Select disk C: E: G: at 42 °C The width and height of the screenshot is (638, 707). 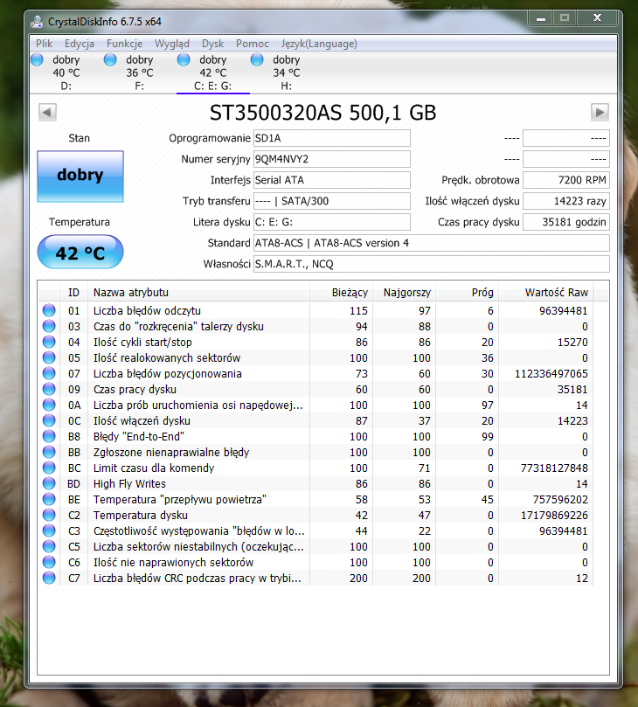click(x=213, y=73)
